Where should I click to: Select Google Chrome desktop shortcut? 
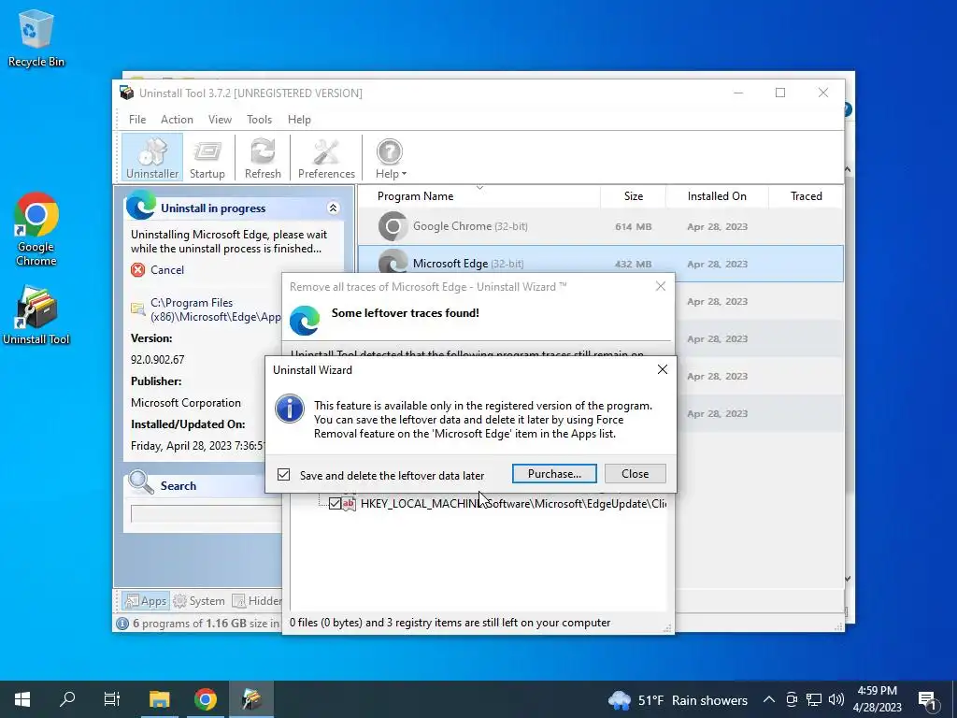pos(36,230)
